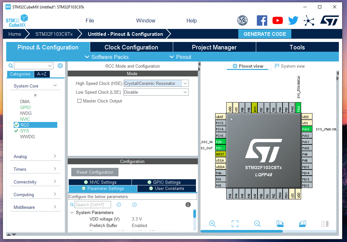Go to previous parameter search result
The width and height of the screenshot is (347, 242).
(119, 205)
